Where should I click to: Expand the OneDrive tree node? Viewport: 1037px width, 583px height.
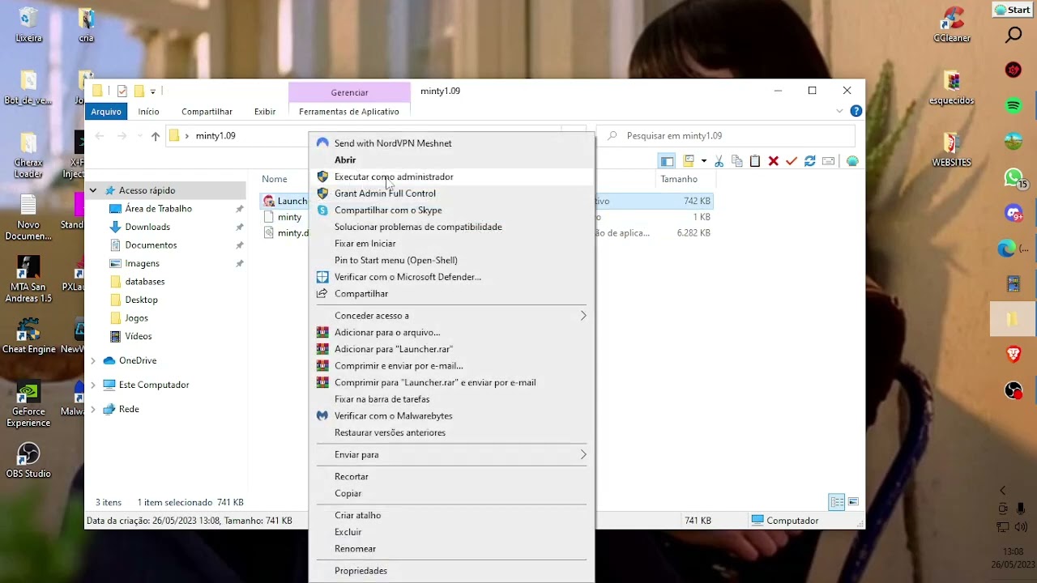coord(93,360)
